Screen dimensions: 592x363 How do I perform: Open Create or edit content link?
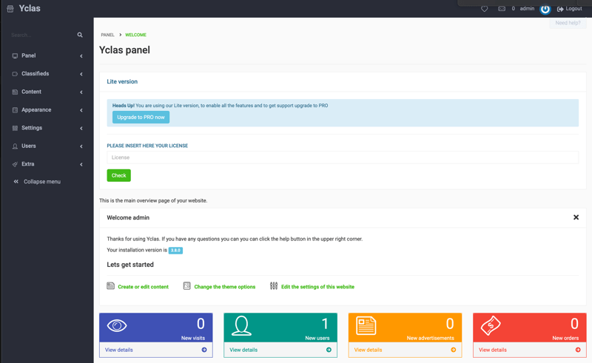(x=143, y=287)
